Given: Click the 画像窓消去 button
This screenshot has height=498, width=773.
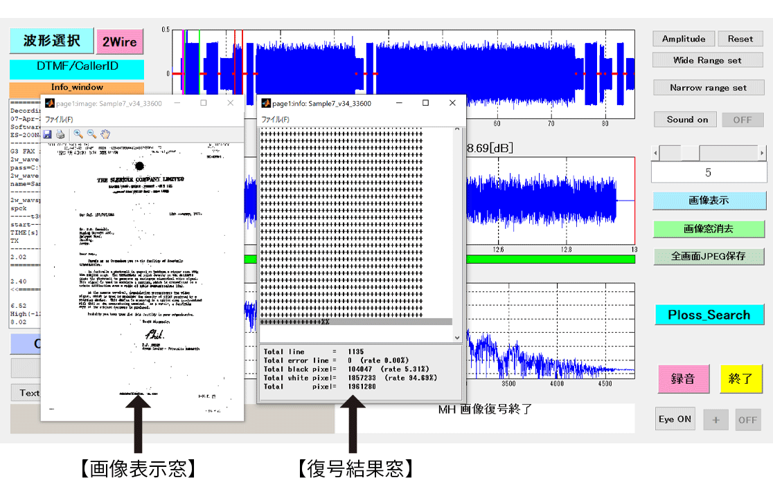Looking at the screenshot, I should [709, 229].
